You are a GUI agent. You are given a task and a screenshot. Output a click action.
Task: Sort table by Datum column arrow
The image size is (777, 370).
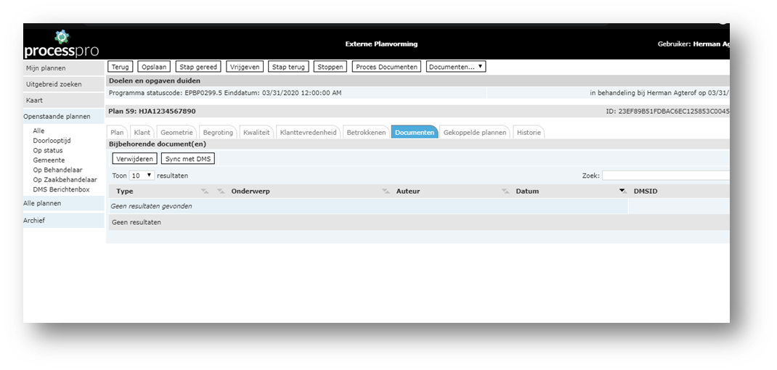pyautogui.click(x=622, y=191)
